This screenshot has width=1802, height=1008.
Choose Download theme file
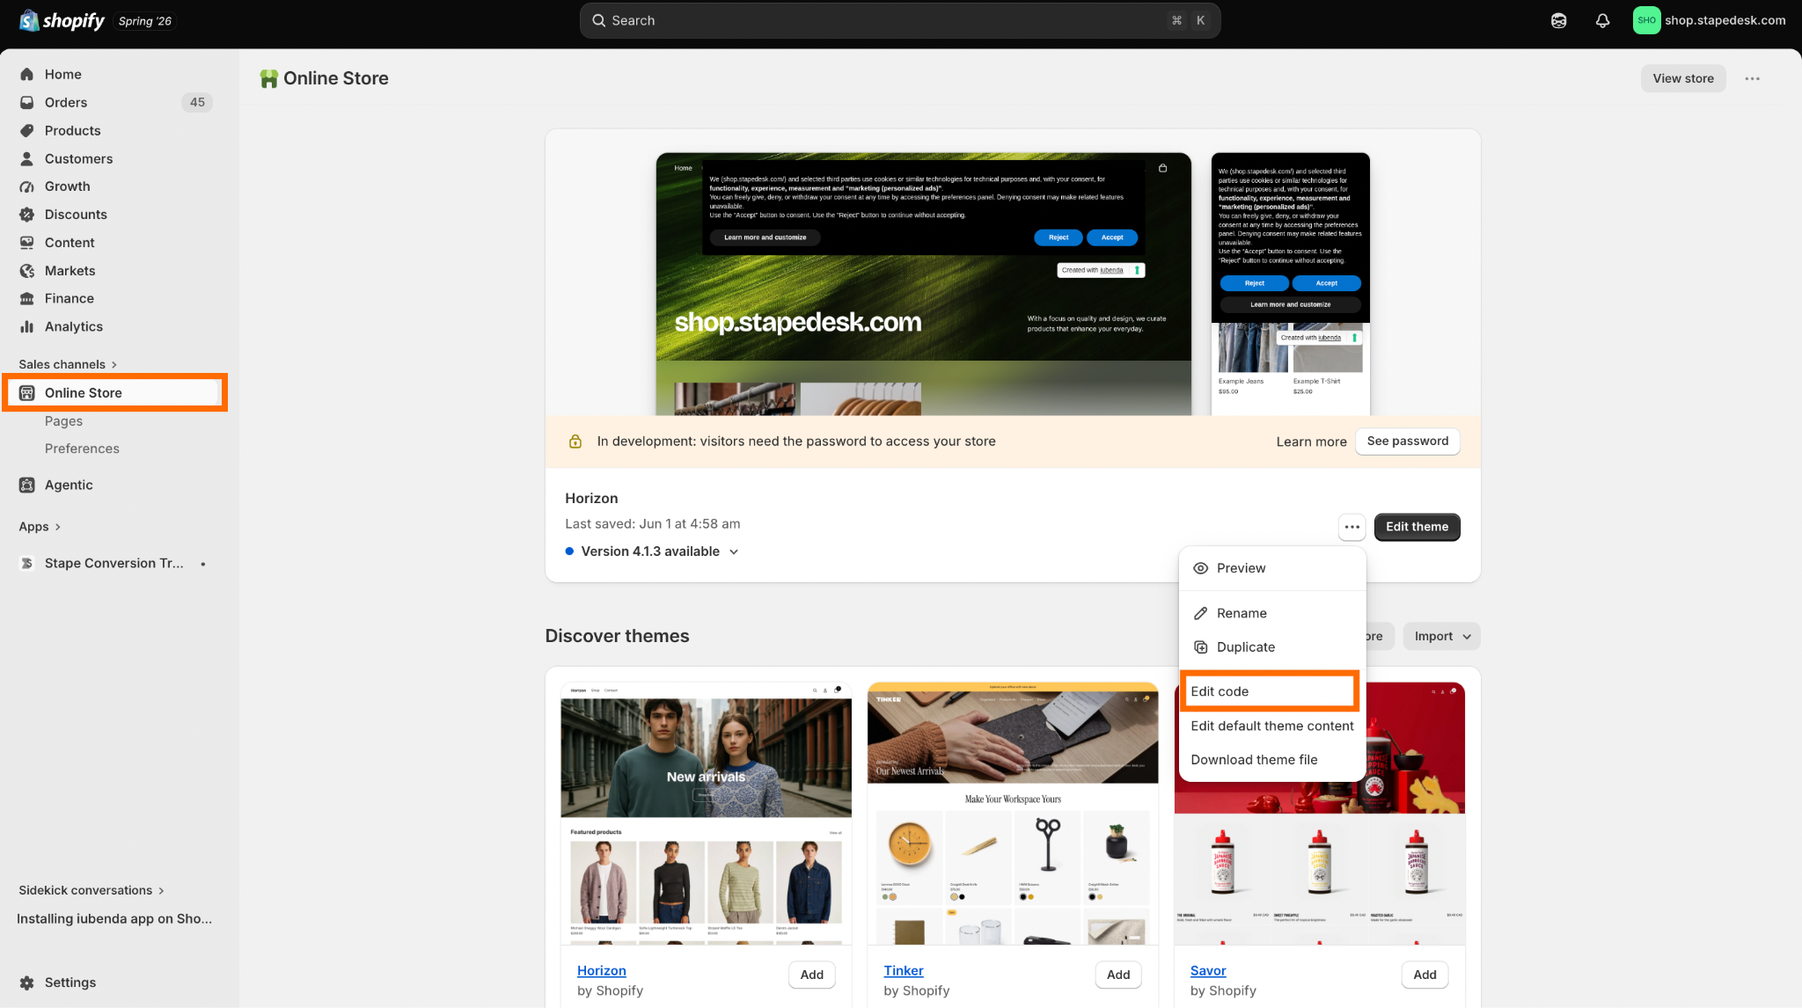click(1272, 760)
